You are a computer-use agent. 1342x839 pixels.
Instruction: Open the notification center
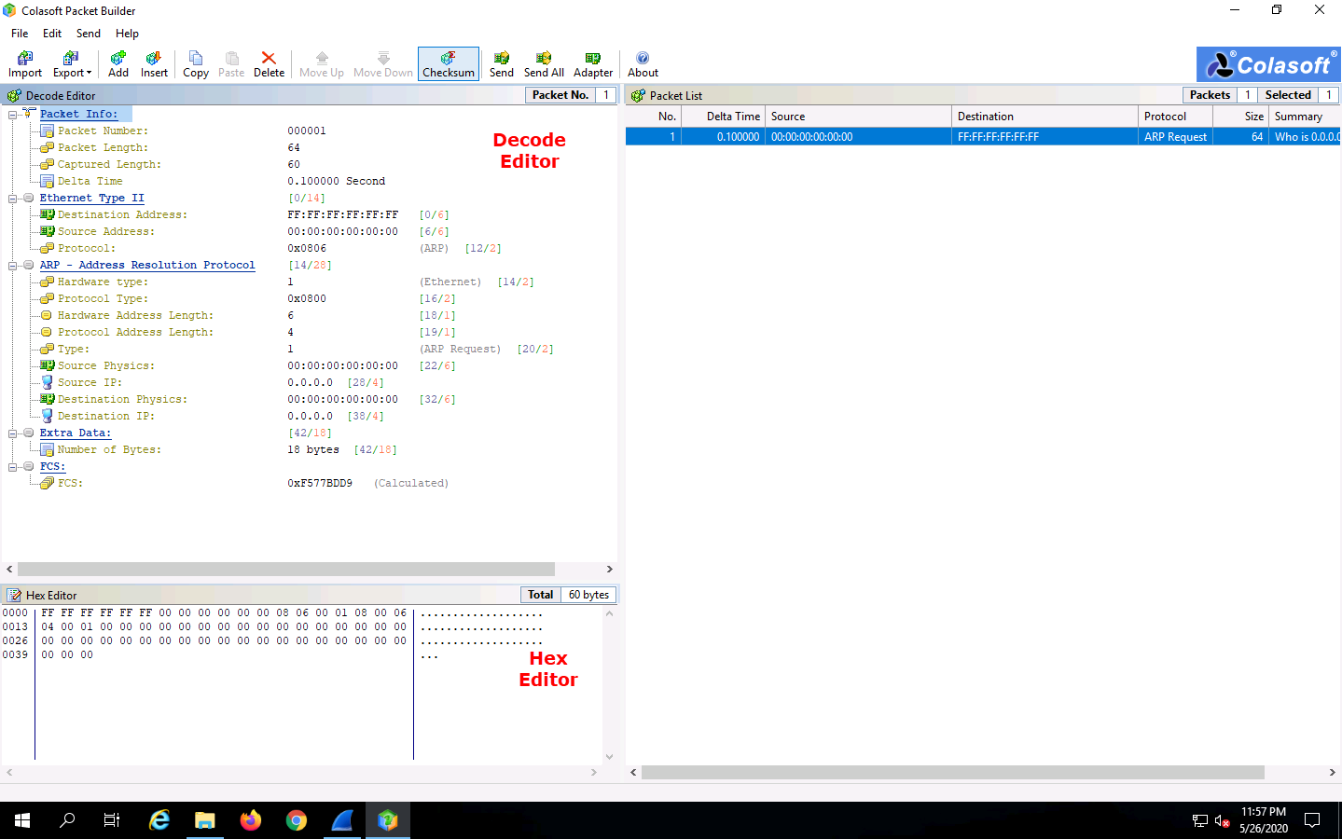[1312, 820]
